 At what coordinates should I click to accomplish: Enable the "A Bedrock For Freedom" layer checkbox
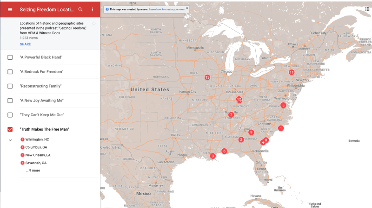10,72
